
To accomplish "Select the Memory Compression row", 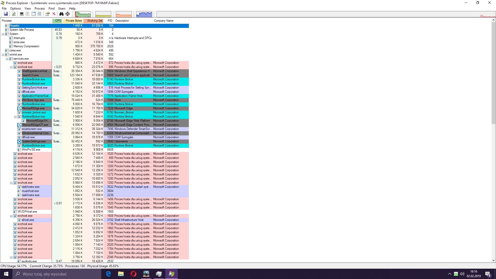I will click(x=94, y=46).
